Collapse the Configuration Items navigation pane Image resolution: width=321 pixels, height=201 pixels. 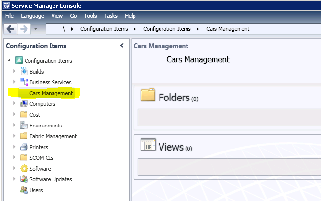[122, 46]
